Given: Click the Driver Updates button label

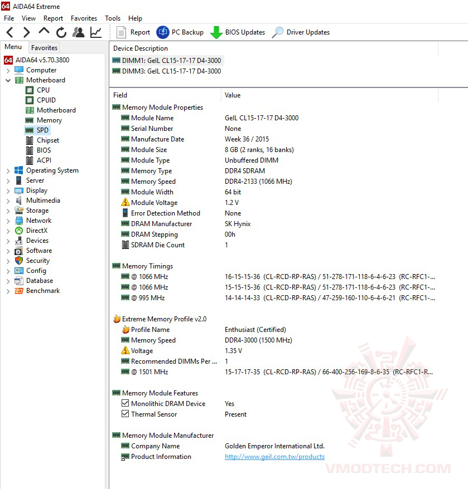Looking at the screenshot, I should (308, 32).
